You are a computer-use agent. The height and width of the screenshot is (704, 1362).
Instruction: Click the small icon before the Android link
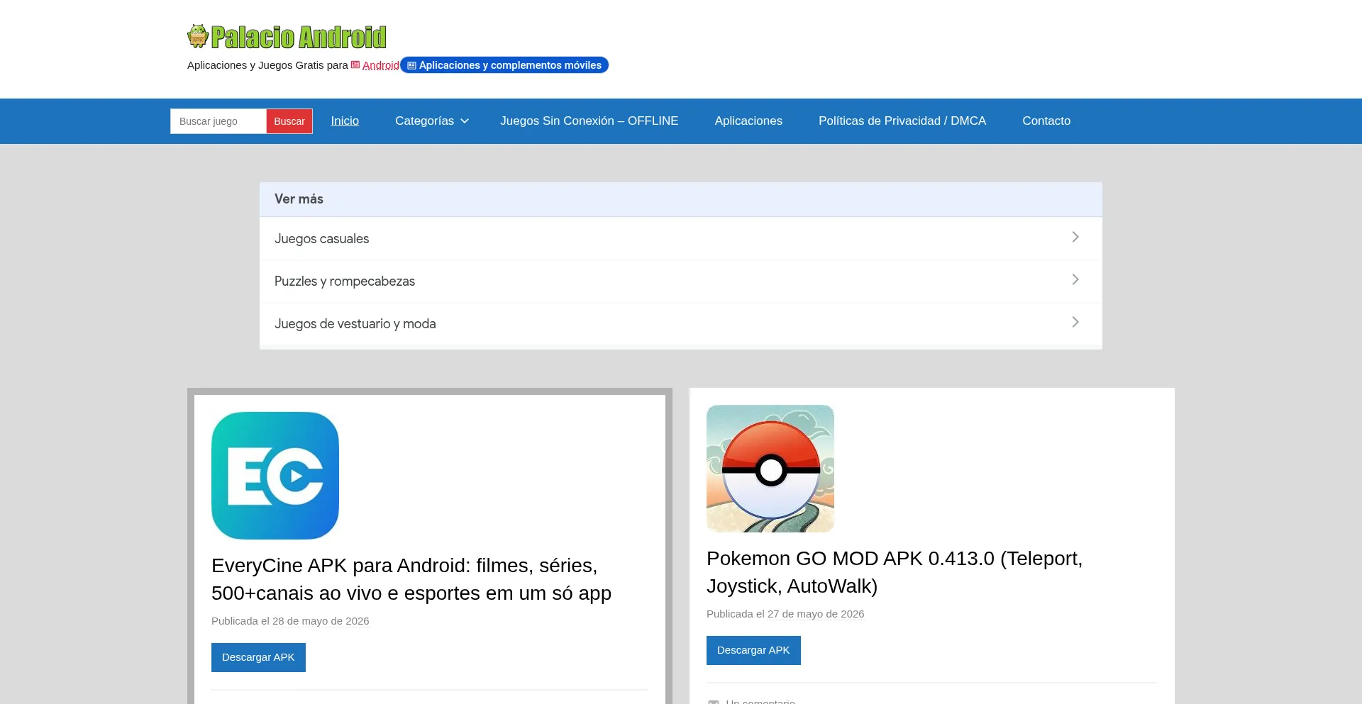(x=355, y=65)
